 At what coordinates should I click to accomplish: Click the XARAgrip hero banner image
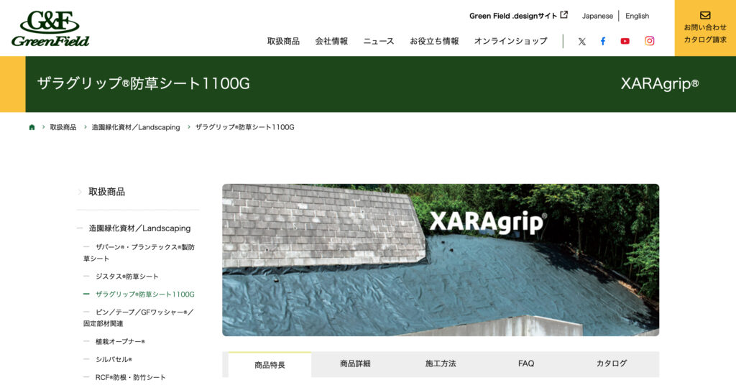tap(441, 260)
